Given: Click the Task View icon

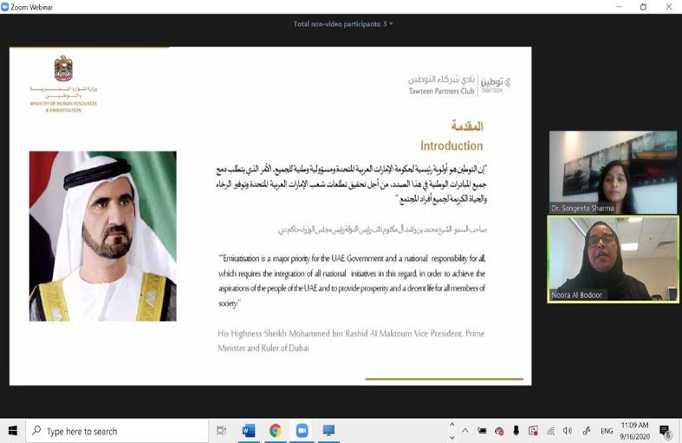Looking at the screenshot, I should pos(221,430).
